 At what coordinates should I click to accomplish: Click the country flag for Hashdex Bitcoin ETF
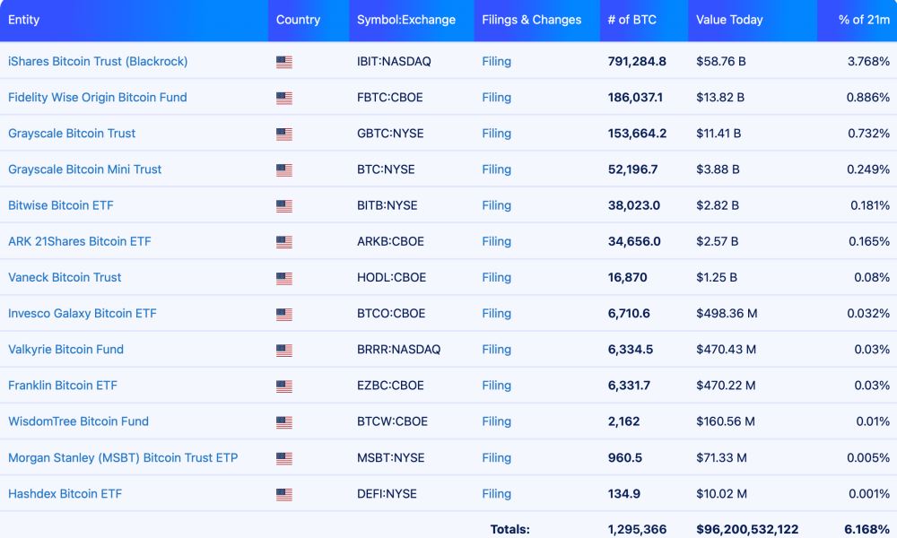[284, 493]
